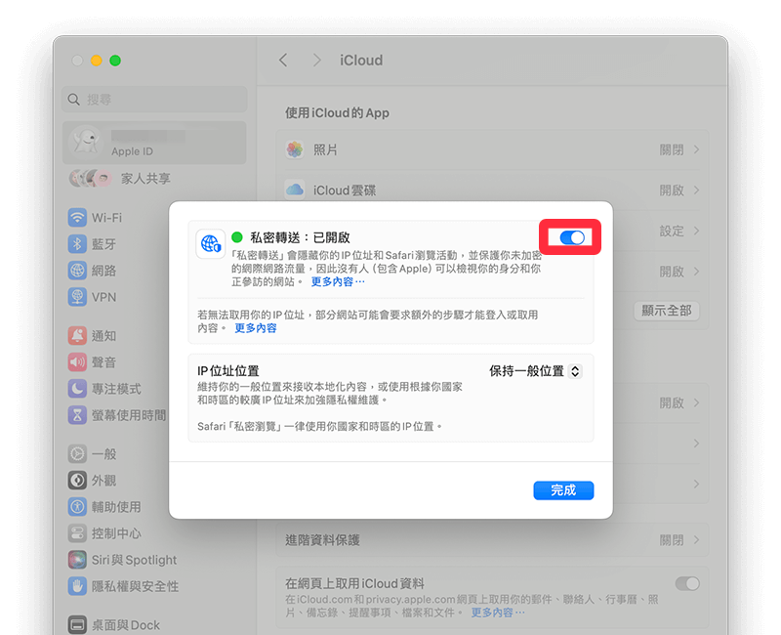This screenshot has width=781, height=635.
Task: Click the yellow minimize window button
Action: tap(96, 61)
